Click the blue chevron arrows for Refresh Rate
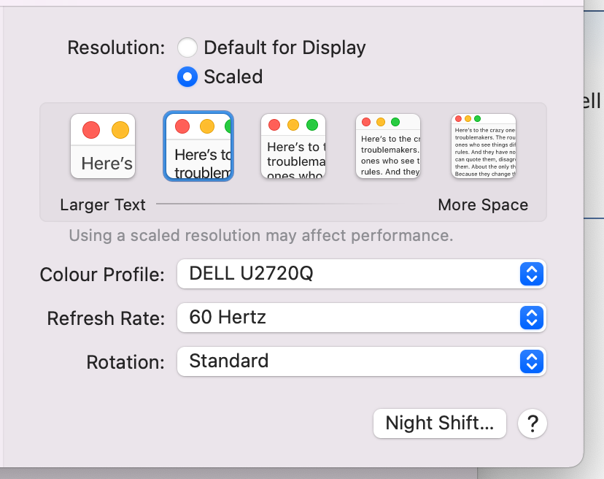The width and height of the screenshot is (604, 479). 532,318
